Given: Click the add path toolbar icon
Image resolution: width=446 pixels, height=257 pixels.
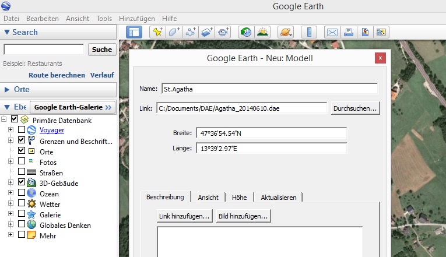Looking at the screenshot, I should point(191,32).
